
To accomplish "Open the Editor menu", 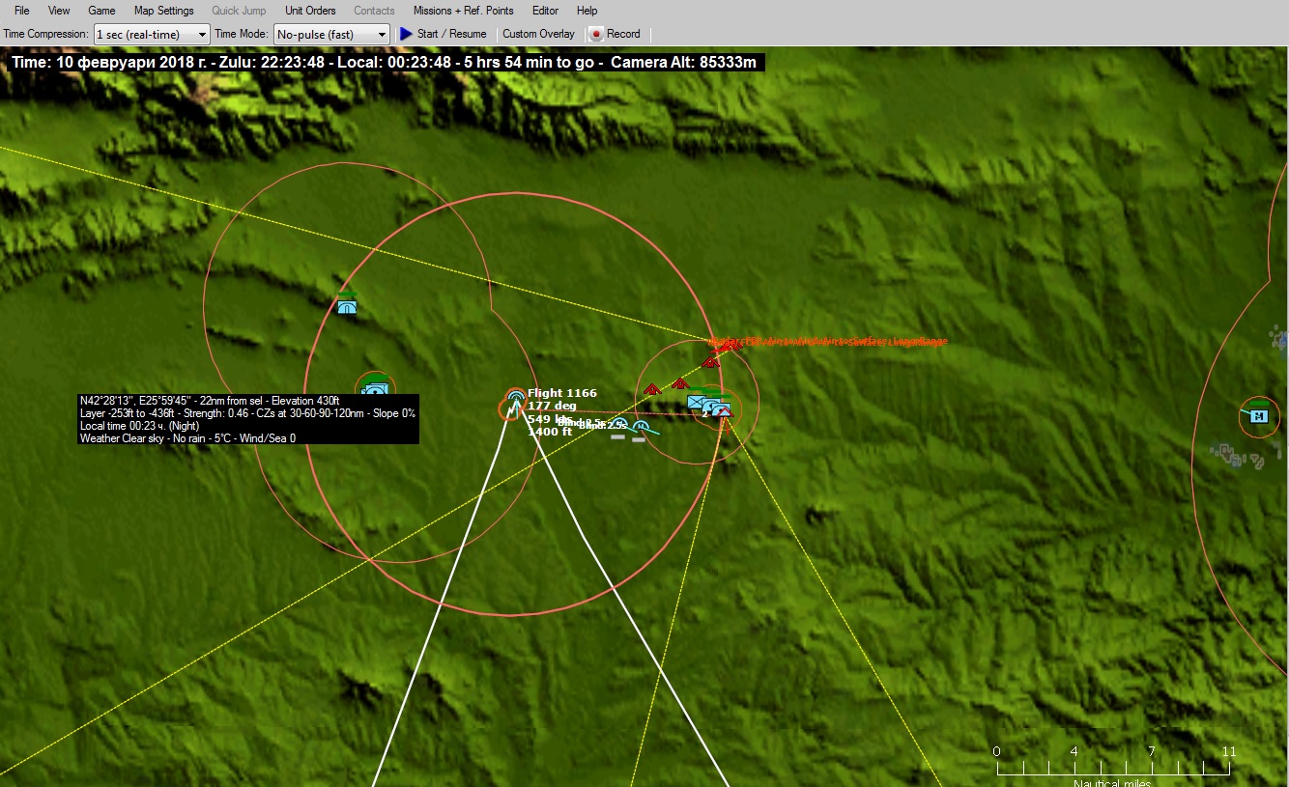I will pyautogui.click(x=545, y=11).
